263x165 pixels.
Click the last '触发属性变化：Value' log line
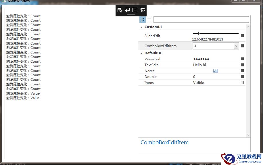(x=23, y=98)
